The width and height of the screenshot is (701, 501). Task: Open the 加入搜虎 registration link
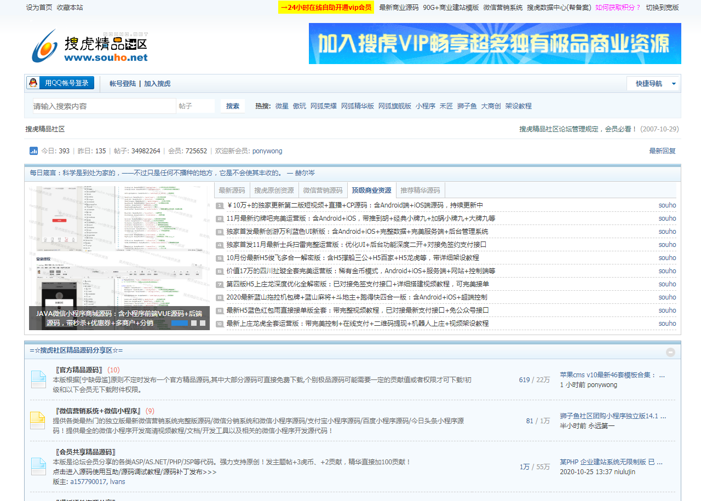tap(157, 84)
